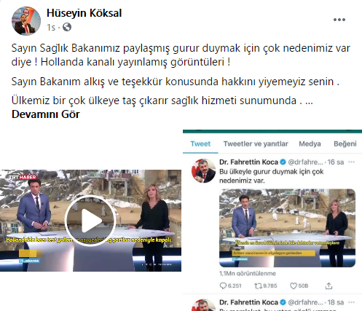The height and width of the screenshot is (311, 362).
Task: Open the three-dot post options menu
Action: coord(339,20)
